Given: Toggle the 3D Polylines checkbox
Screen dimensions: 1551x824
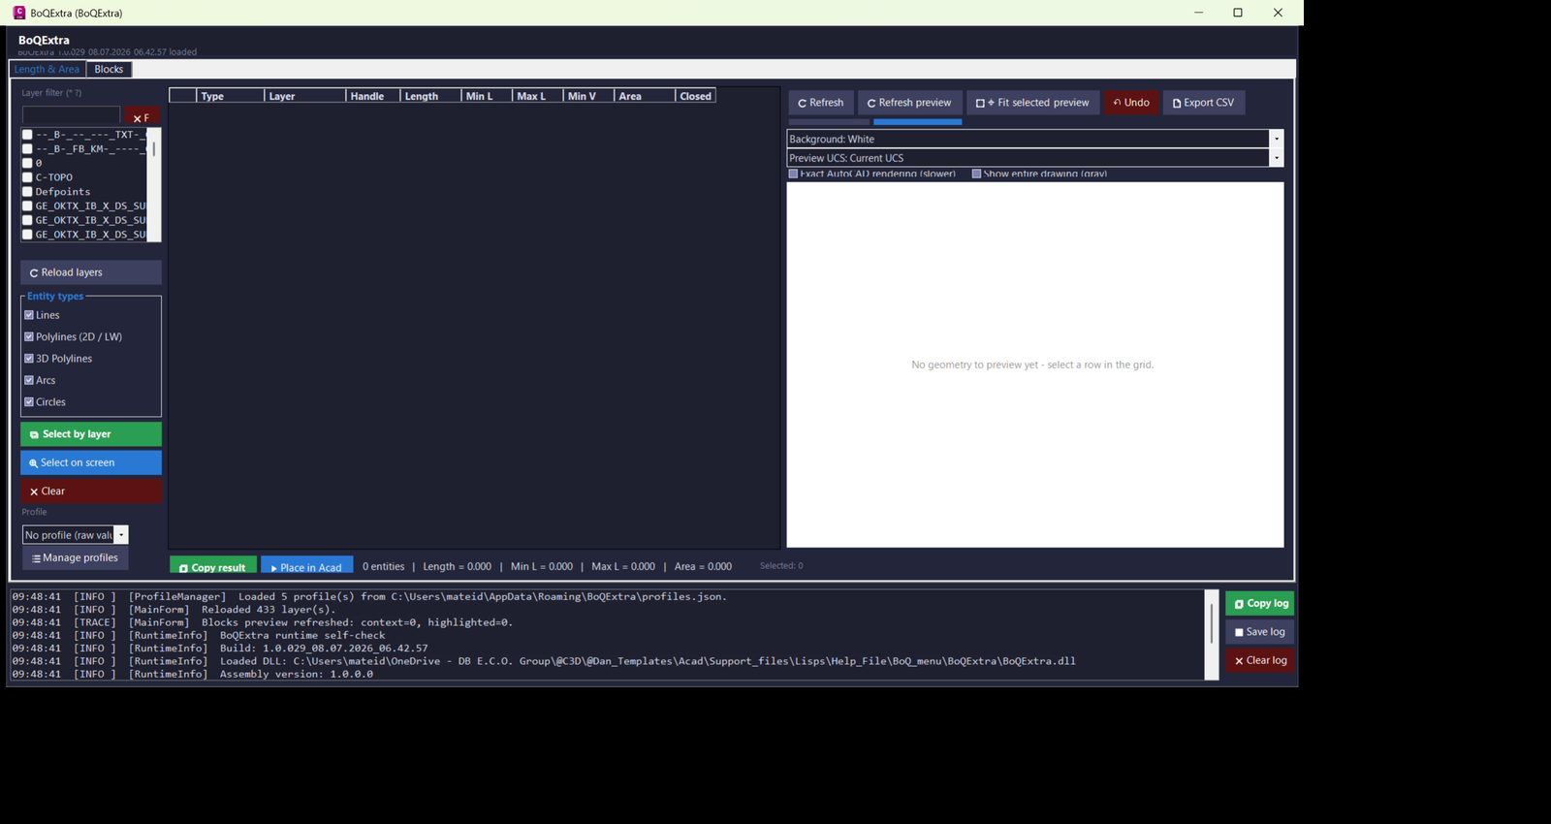Looking at the screenshot, I should coord(29,359).
